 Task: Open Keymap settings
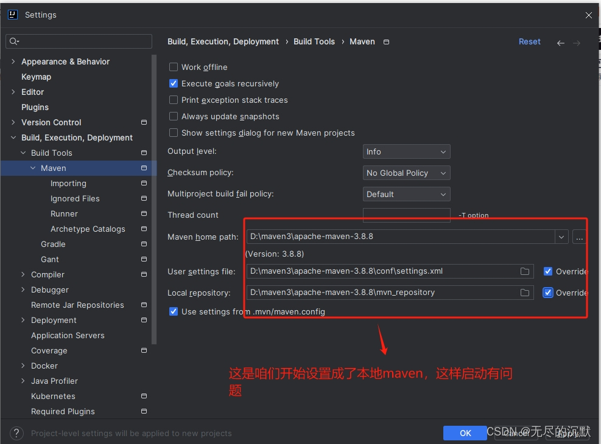36,77
